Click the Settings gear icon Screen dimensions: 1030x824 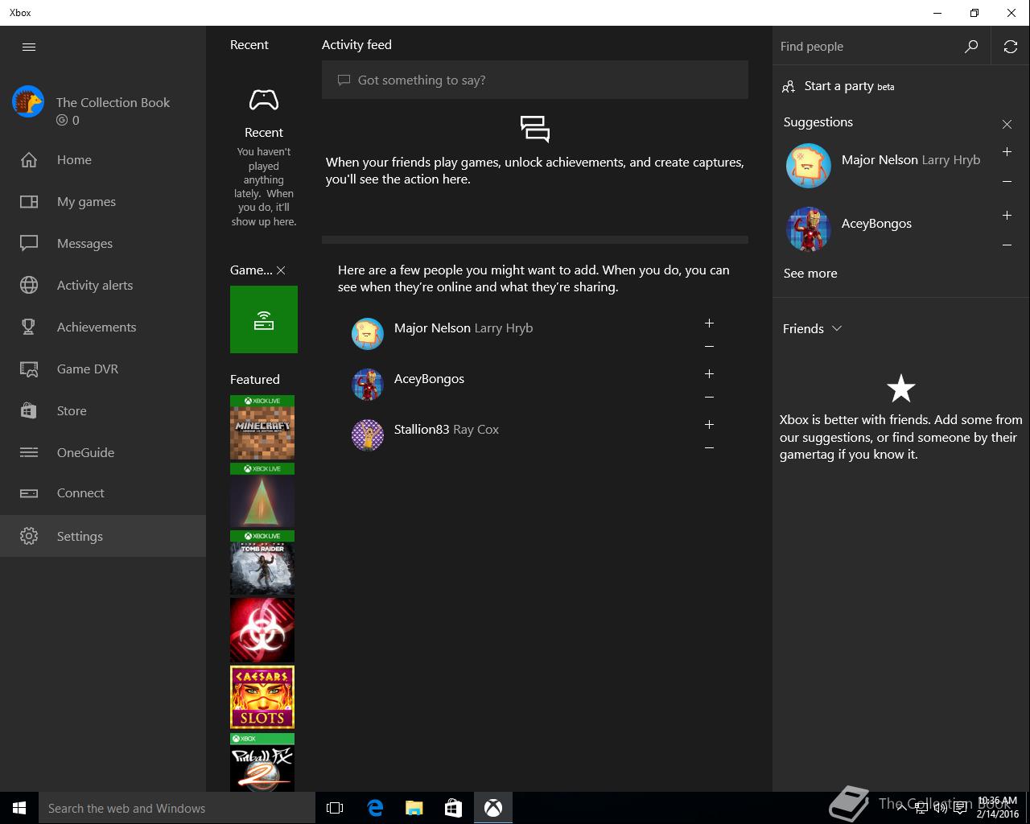(29, 536)
